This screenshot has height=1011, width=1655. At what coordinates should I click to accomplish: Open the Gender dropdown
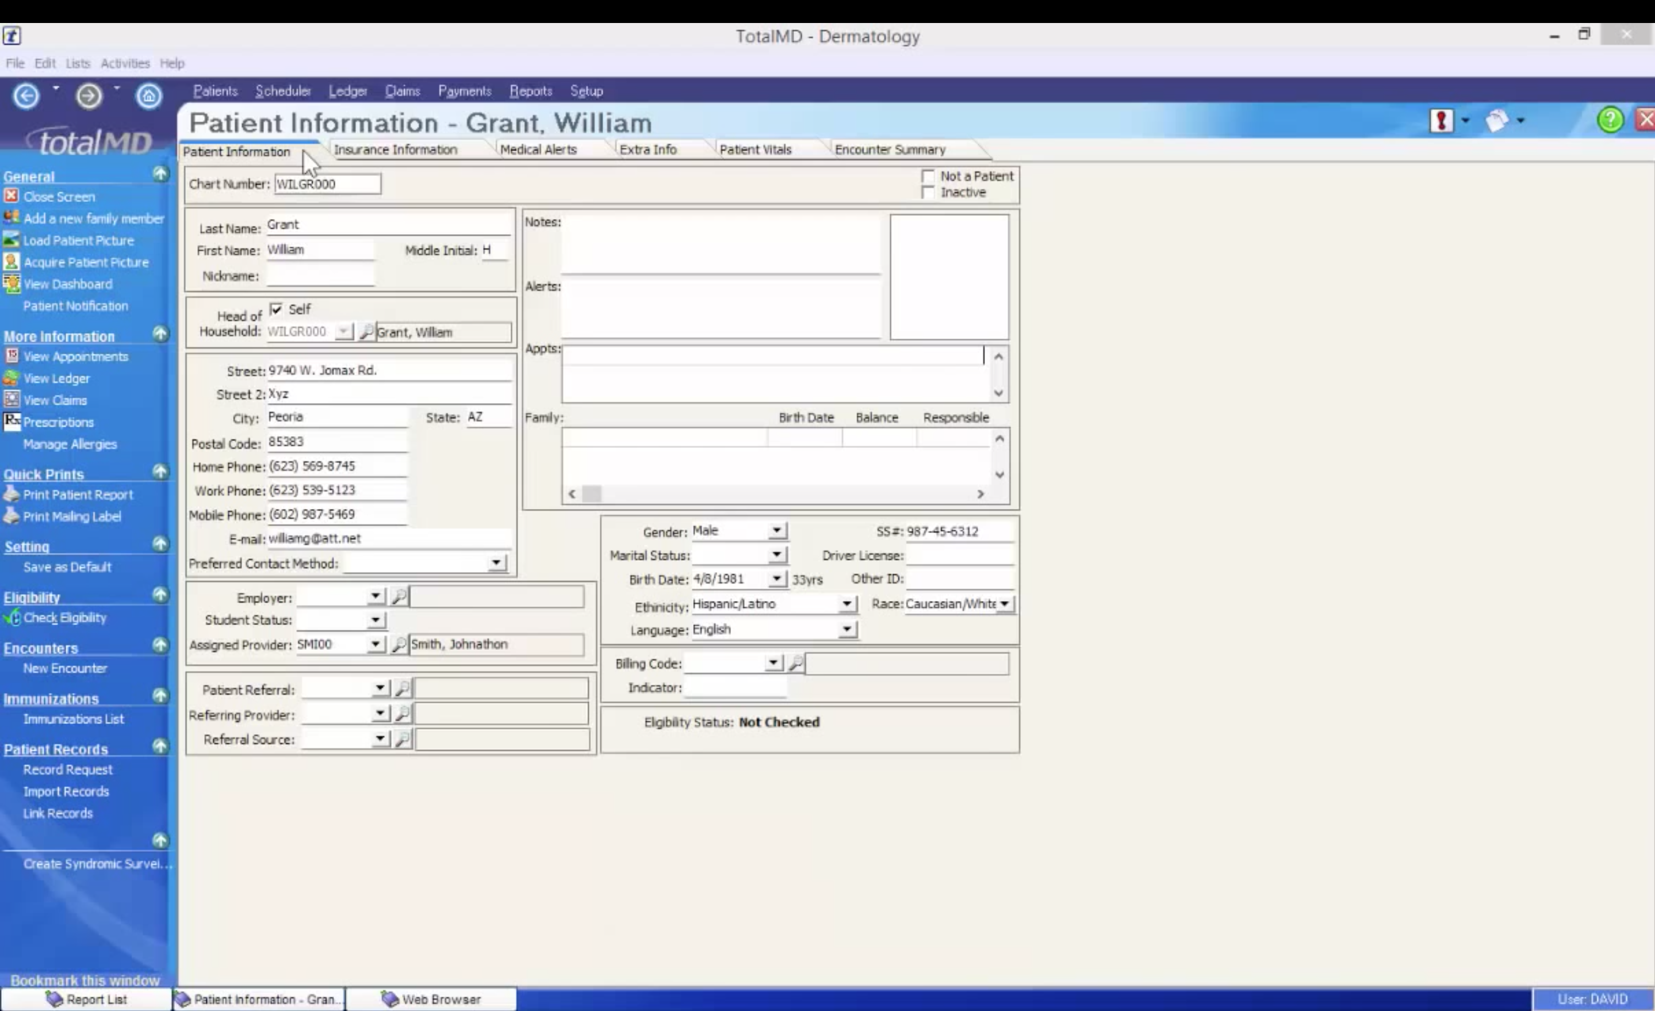776,531
